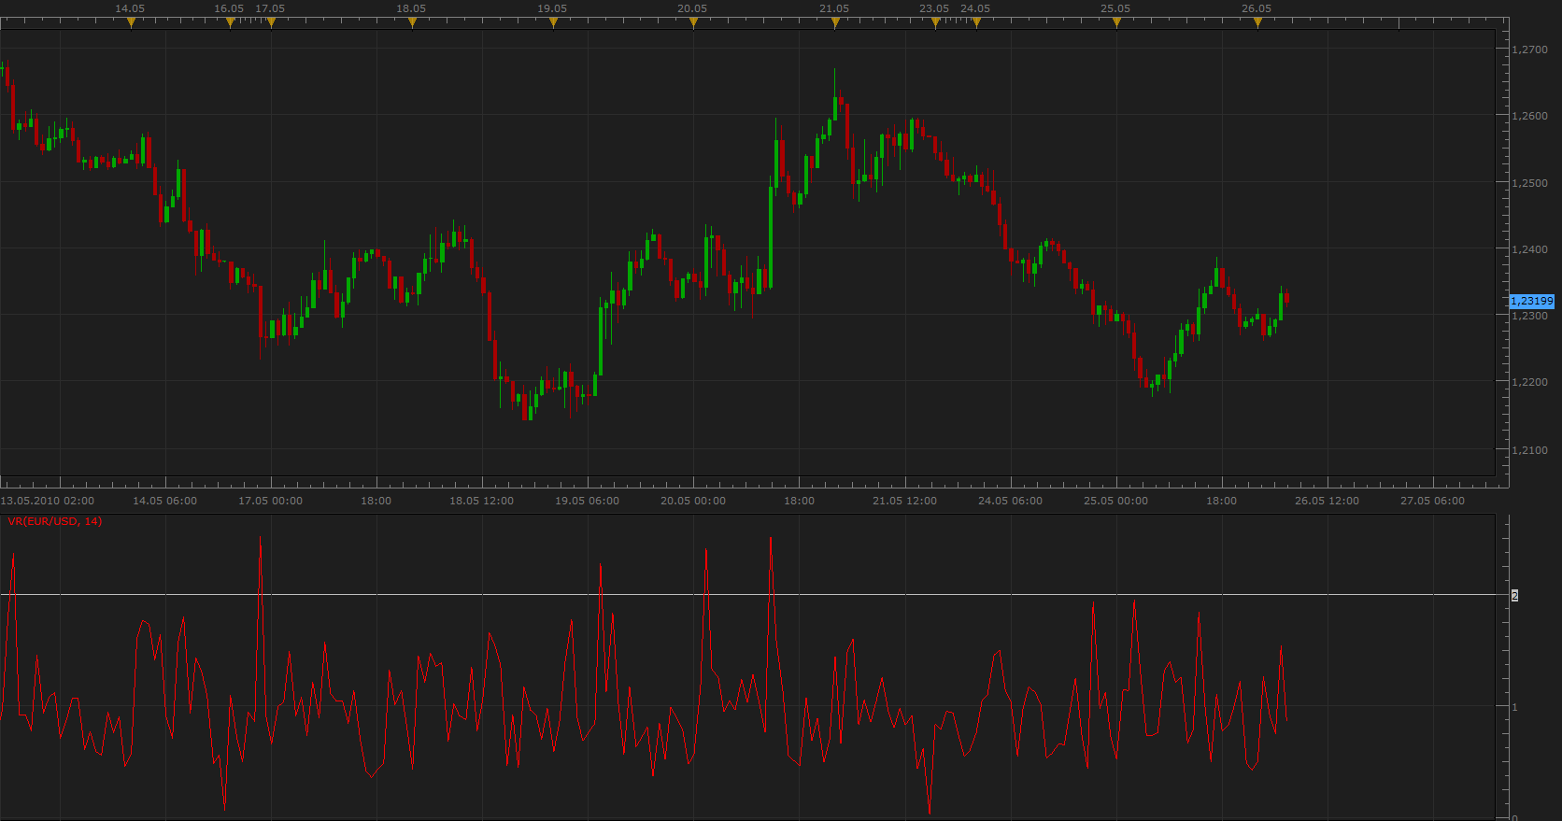This screenshot has width=1562, height=821.
Task: Click the 1,2500 price axis label
Action: (x=1529, y=183)
